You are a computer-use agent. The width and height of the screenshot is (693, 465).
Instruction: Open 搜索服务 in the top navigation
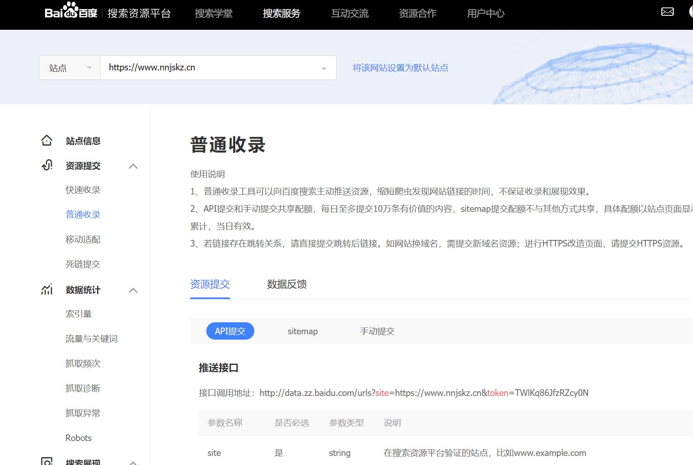pyautogui.click(x=282, y=14)
